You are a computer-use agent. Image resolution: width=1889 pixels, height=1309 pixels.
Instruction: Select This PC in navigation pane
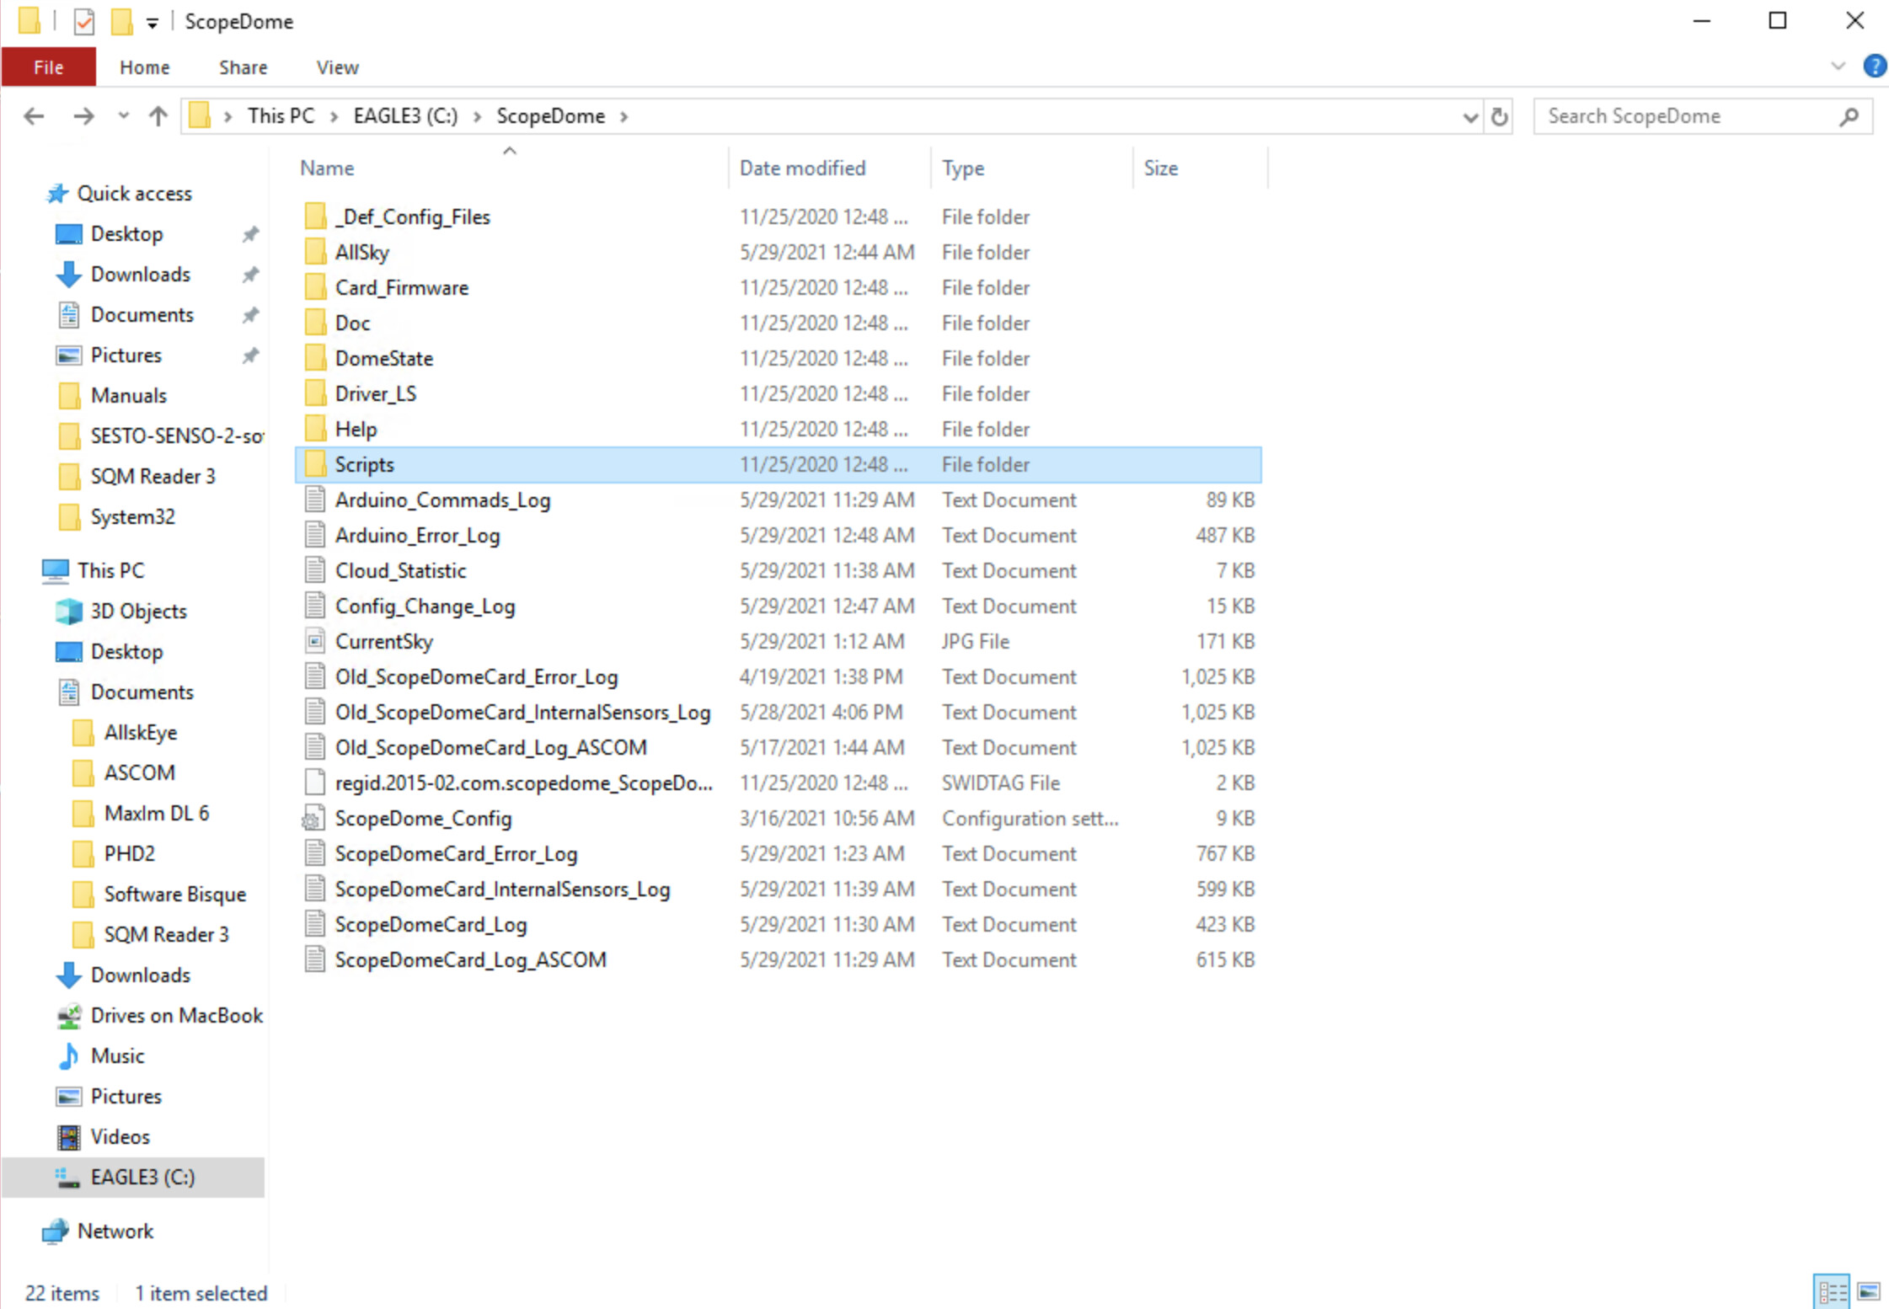(x=110, y=571)
